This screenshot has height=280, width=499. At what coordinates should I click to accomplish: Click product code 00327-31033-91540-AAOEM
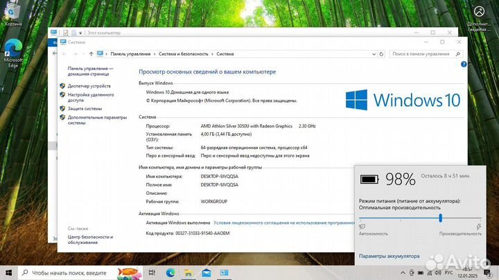point(202,234)
